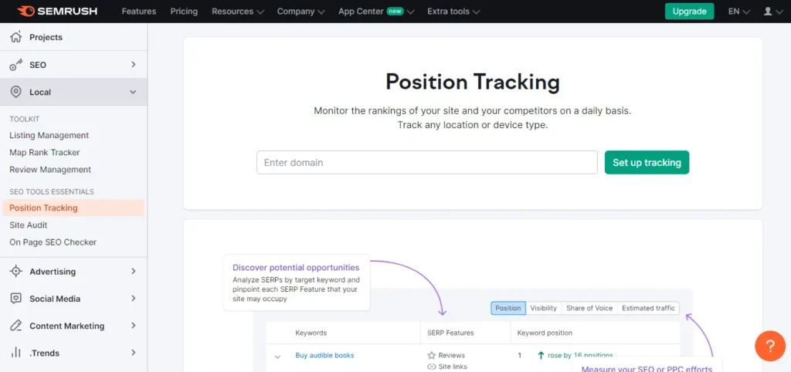Open the Projects home icon
This screenshot has width=791, height=372.
pos(16,37)
